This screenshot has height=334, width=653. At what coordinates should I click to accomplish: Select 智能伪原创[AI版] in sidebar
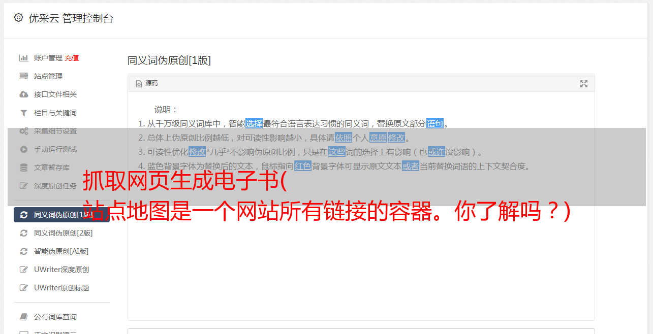[x=61, y=251]
